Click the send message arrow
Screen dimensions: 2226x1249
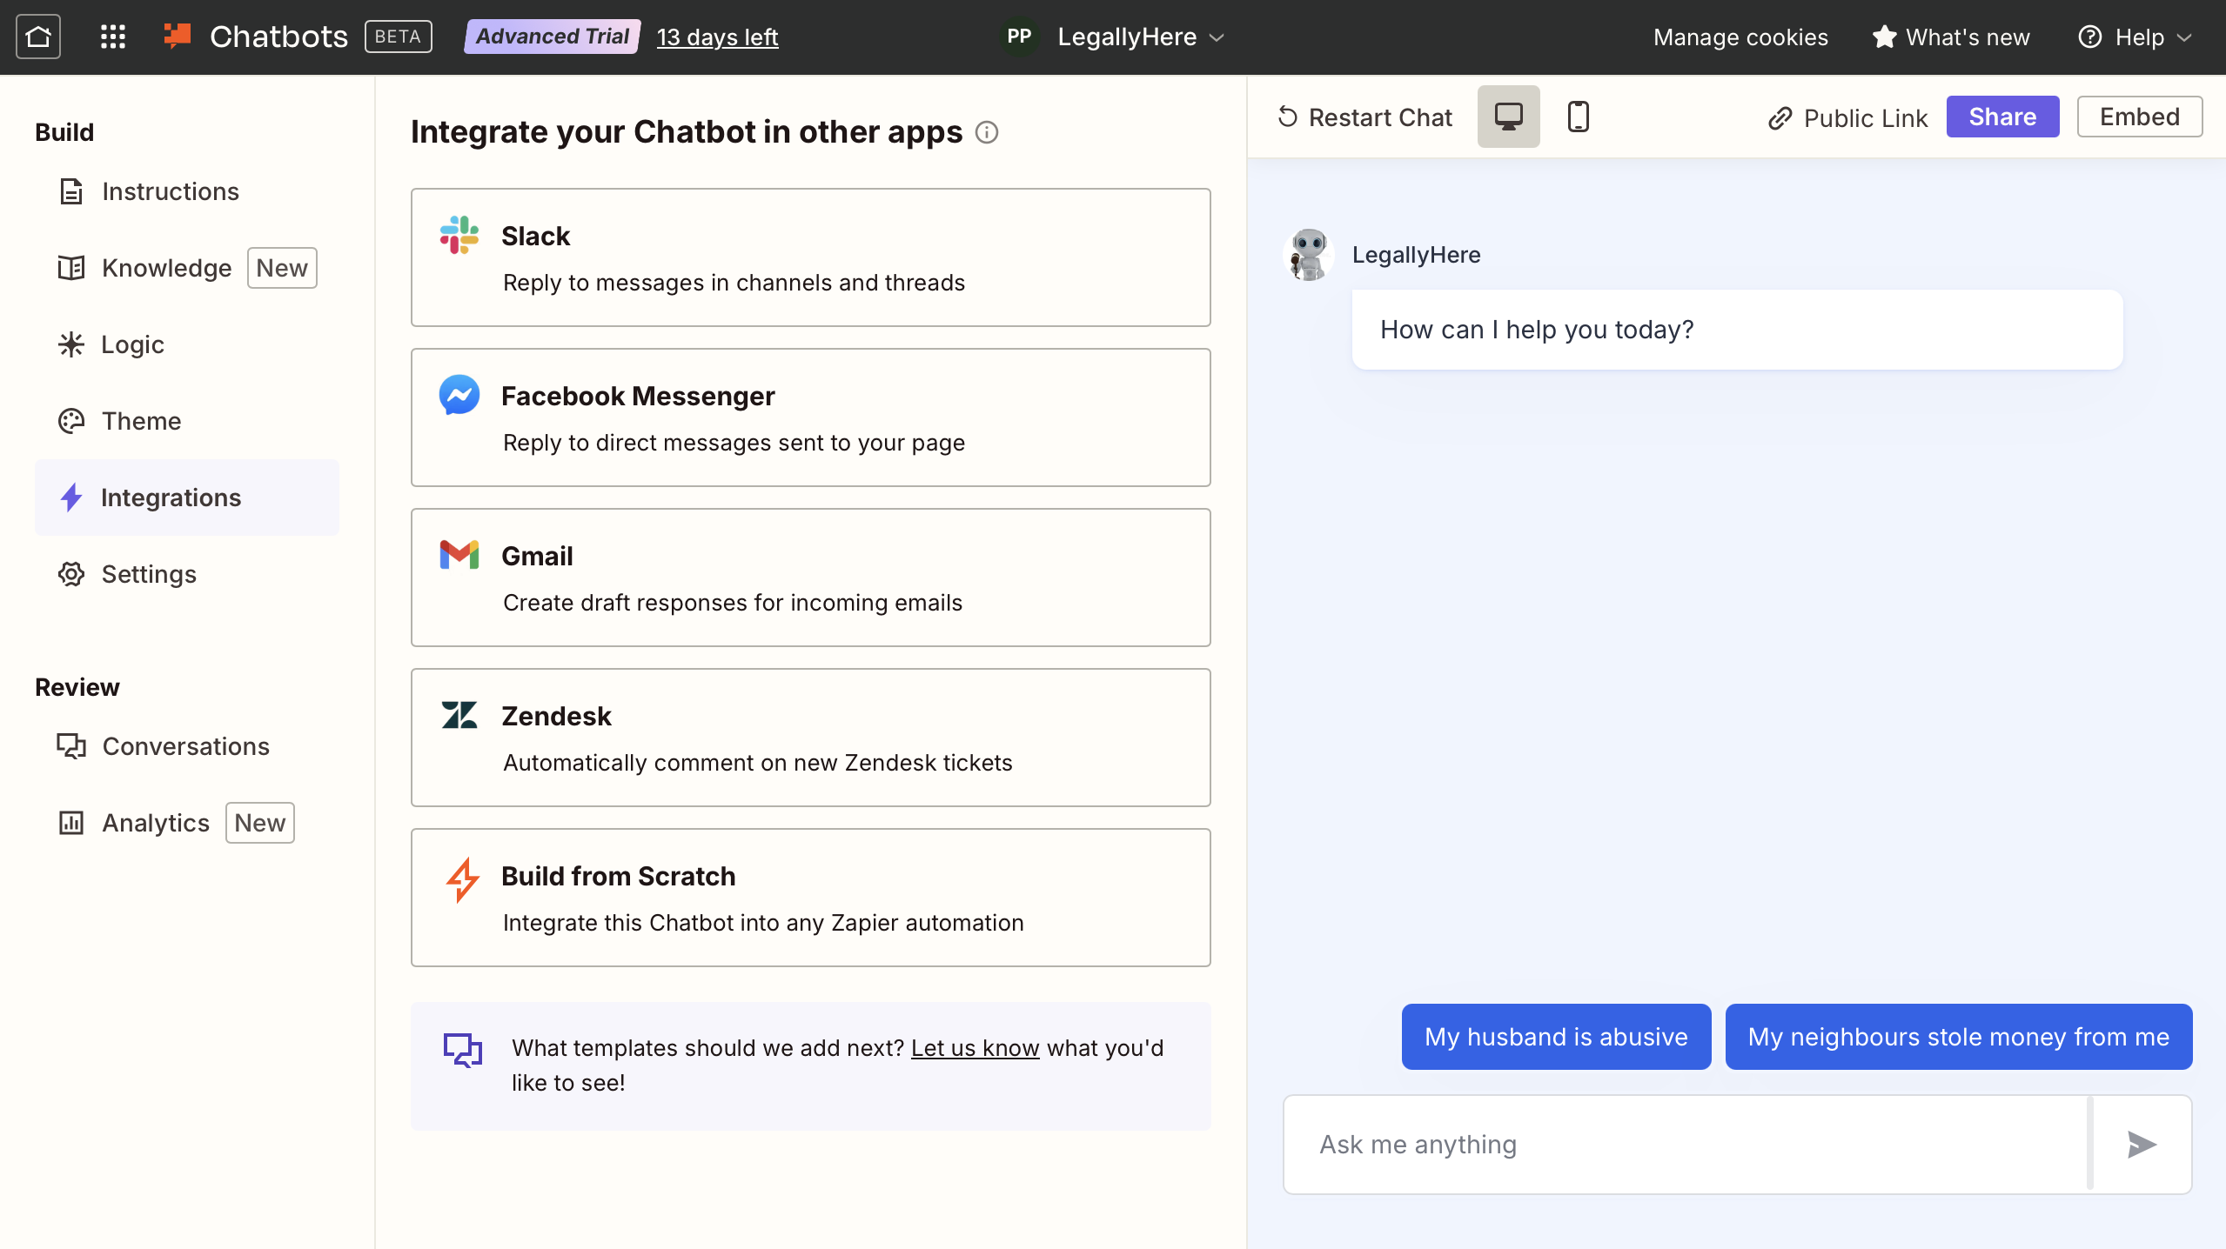point(2141,1144)
